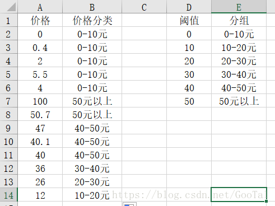
Task: Select row 2 header
Action: tap(8, 34)
